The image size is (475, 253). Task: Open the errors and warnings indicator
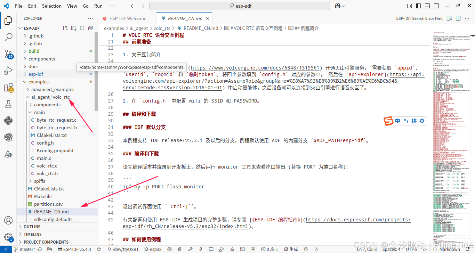(269, 249)
